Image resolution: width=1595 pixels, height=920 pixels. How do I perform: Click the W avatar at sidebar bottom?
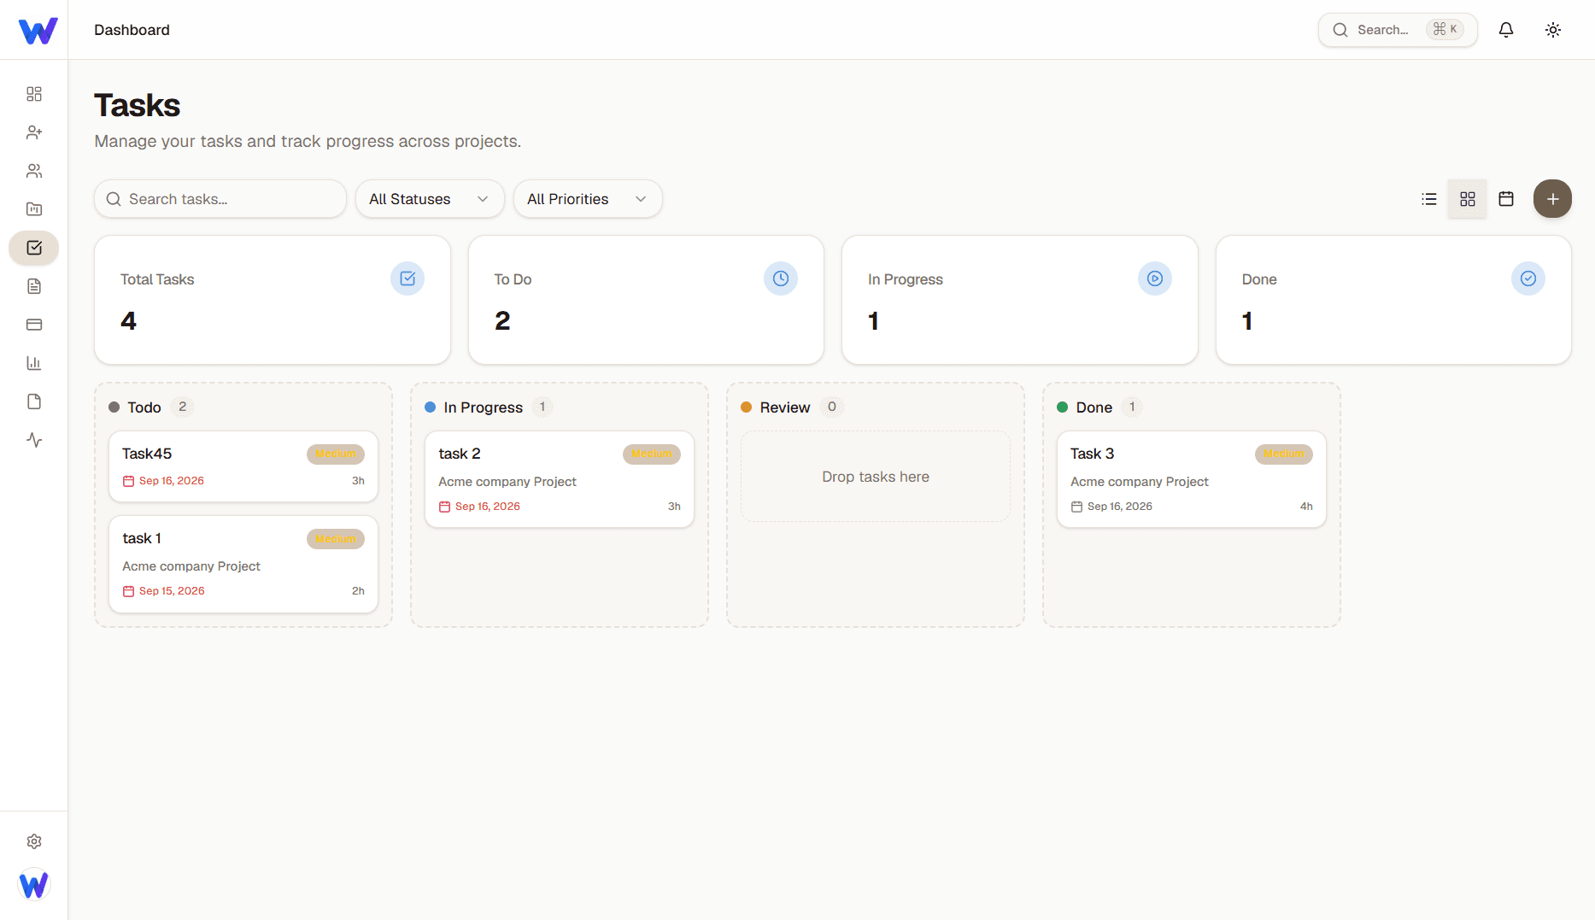click(x=34, y=884)
